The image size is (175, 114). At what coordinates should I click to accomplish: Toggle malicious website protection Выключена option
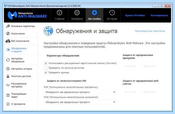[150, 92]
